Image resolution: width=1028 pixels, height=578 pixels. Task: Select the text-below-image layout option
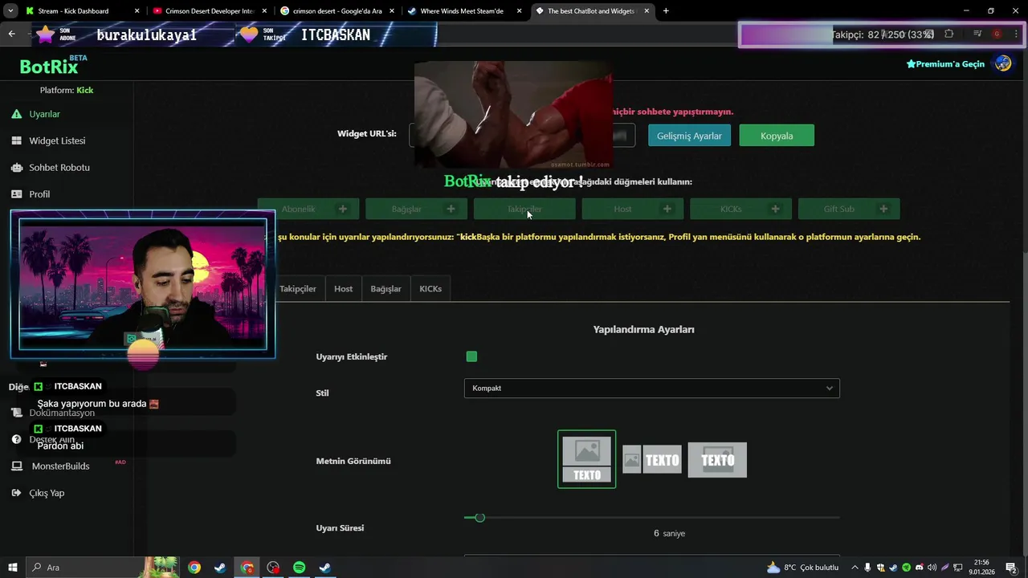click(x=587, y=459)
